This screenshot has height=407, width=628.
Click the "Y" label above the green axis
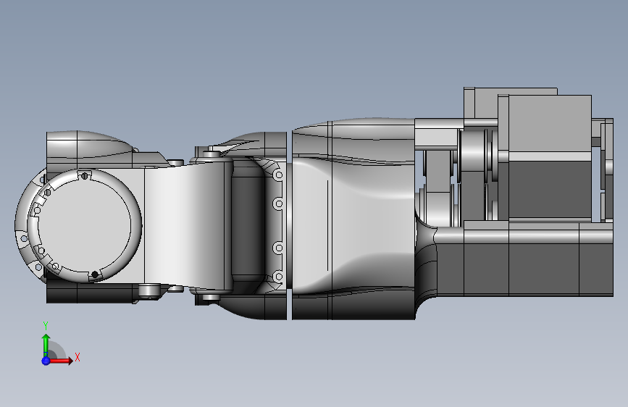[x=46, y=326]
